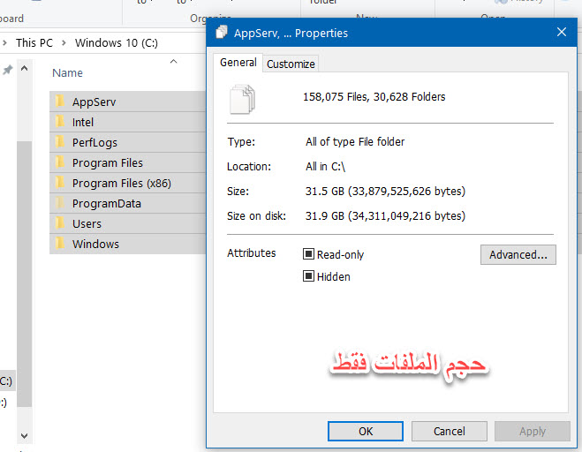This screenshot has height=452, width=582.
Task: Click the pin icon in navigation pane
Action: (x=8, y=69)
